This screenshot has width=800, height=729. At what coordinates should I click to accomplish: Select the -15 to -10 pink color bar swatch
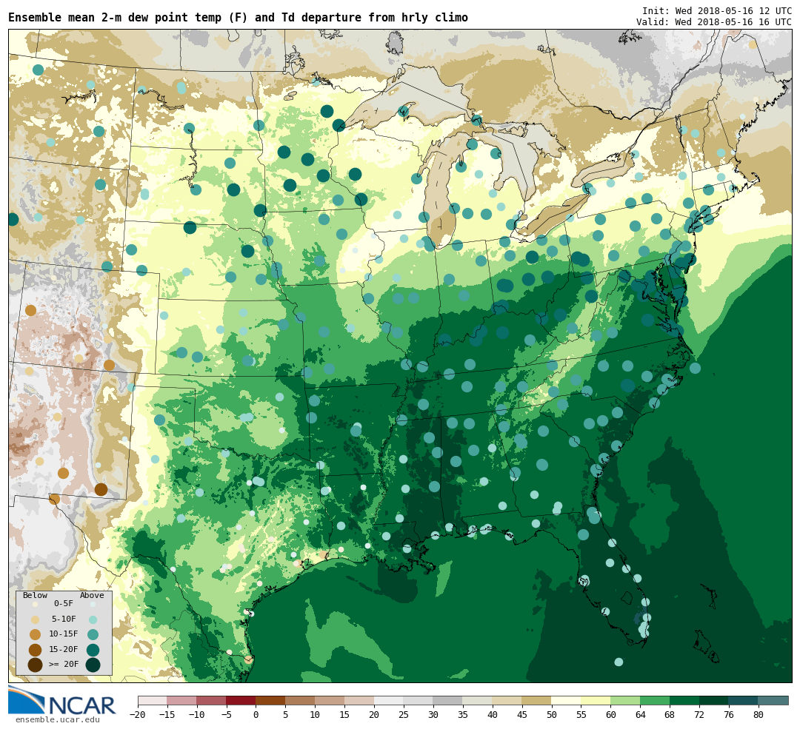click(182, 700)
